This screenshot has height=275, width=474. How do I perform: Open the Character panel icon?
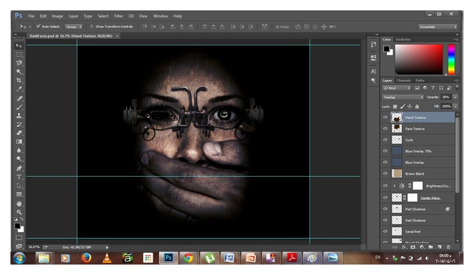click(374, 72)
